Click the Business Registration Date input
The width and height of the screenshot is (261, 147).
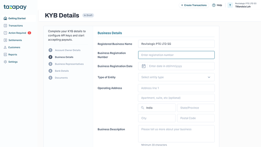(x=176, y=66)
